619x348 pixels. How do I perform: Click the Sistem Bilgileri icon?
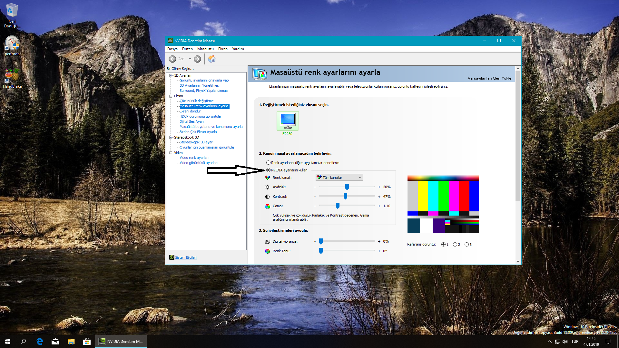(172, 257)
